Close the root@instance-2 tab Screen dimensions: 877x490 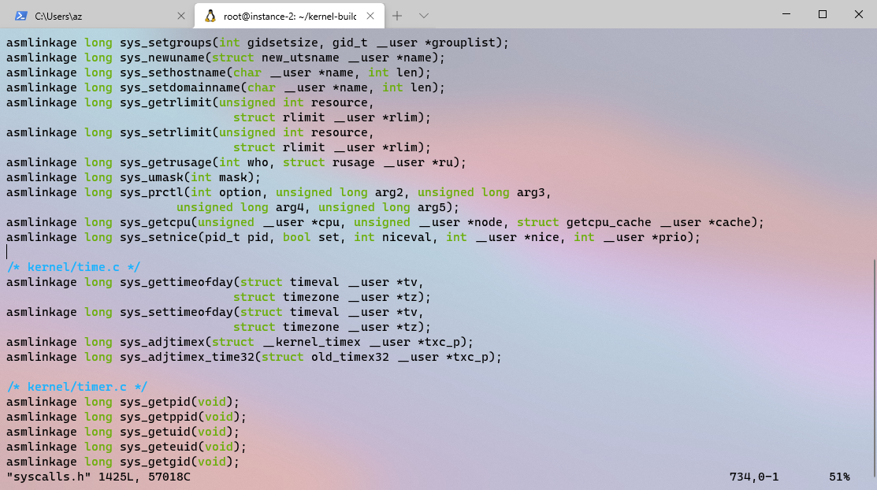pyautogui.click(x=370, y=16)
